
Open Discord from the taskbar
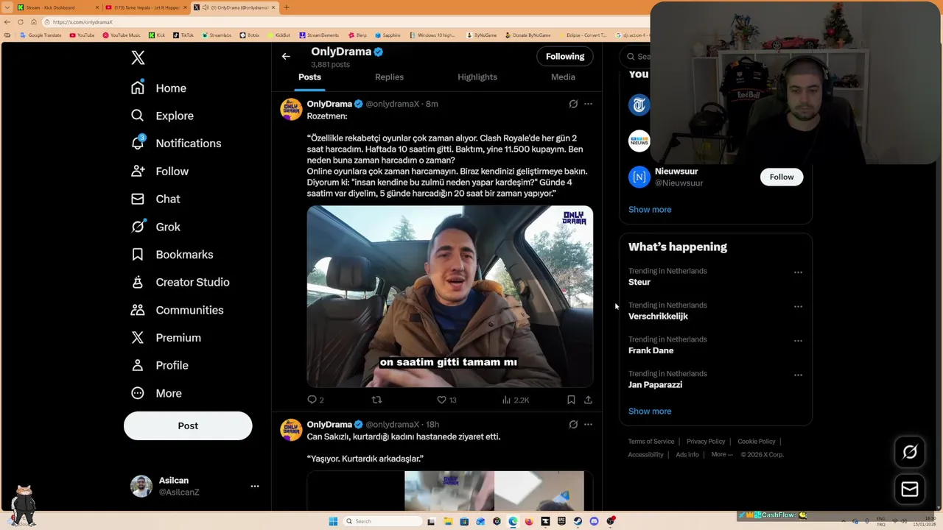pyautogui.click(x=594, y=521)
